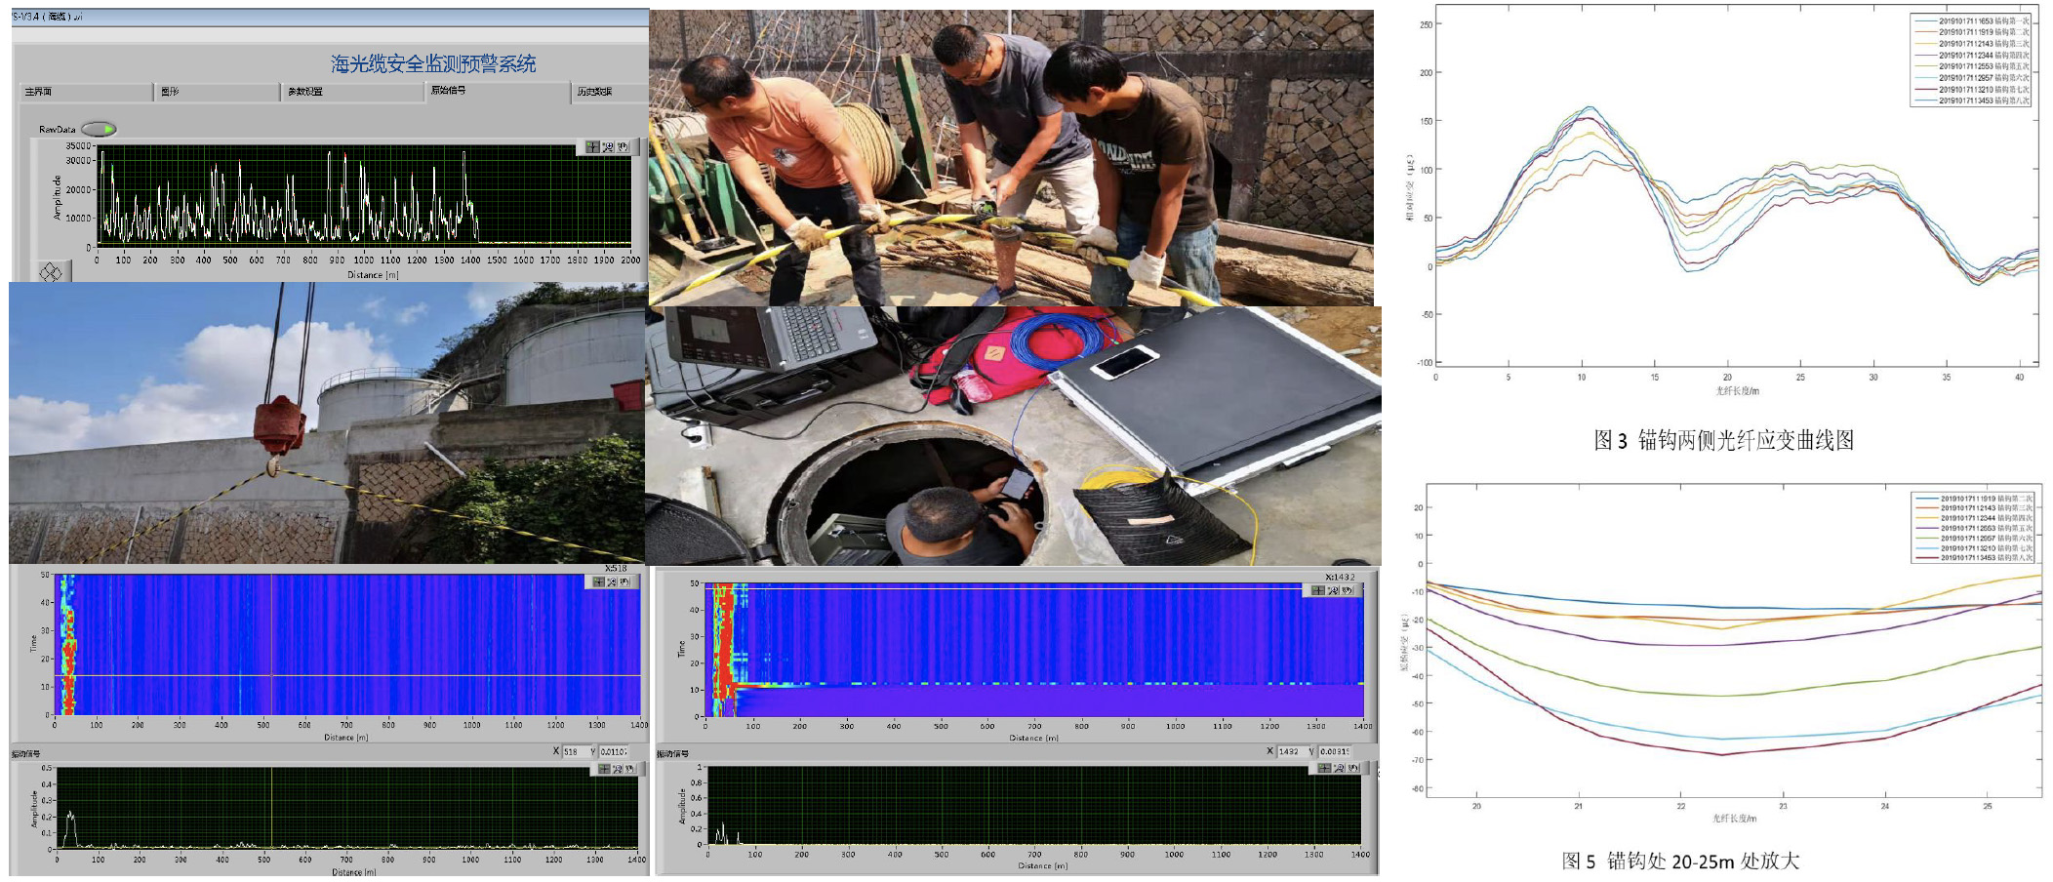
Task: Switch to the 图形 tab
Action: click(x=217, y=92)
